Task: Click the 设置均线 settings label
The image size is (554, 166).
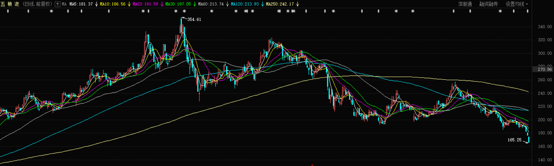Action: (x=515, y=4)
